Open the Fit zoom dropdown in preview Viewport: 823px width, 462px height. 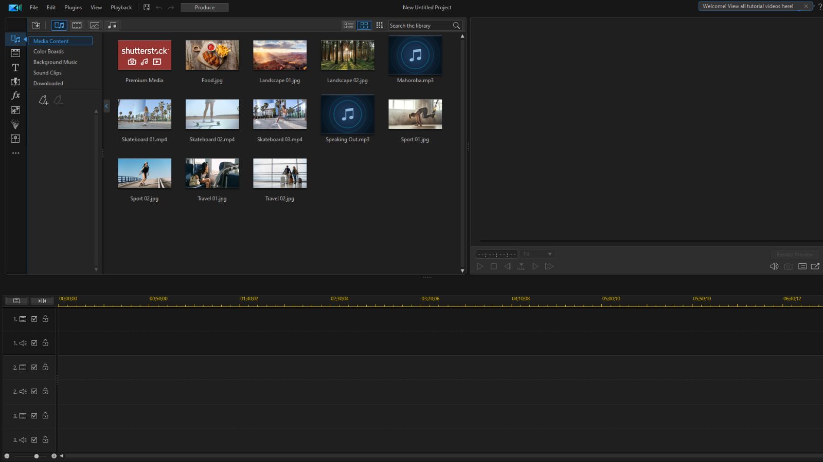pos(538,254)
